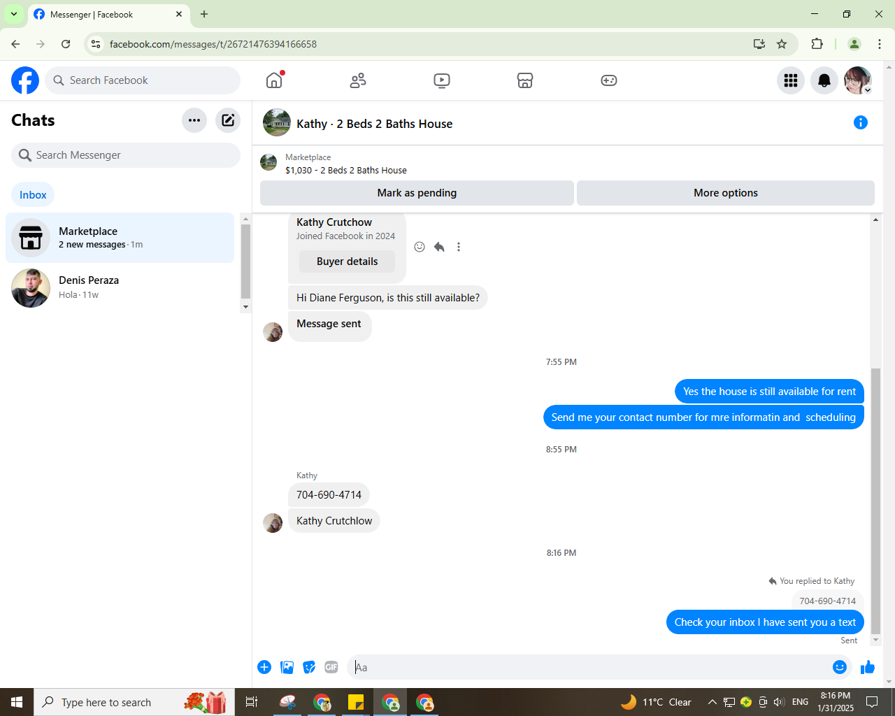Click More options button

(726, 193)
